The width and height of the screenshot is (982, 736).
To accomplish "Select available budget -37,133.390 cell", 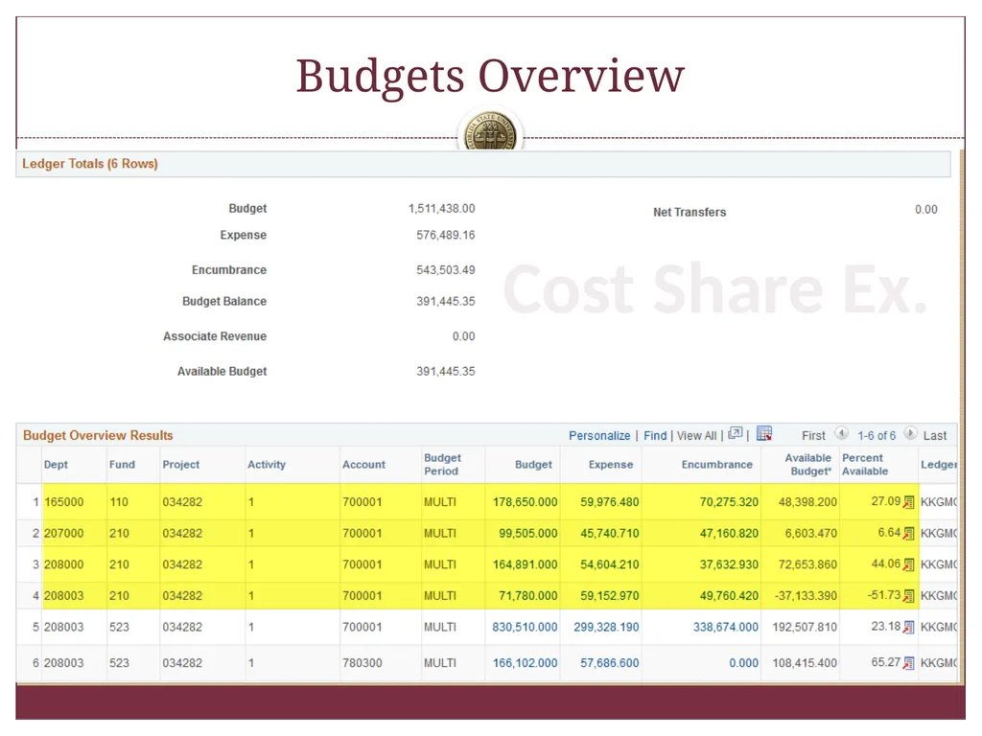I will tap(806, 596).
